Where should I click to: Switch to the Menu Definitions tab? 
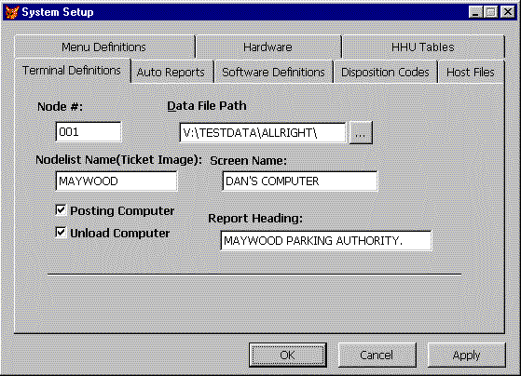(x=104, y=47)
